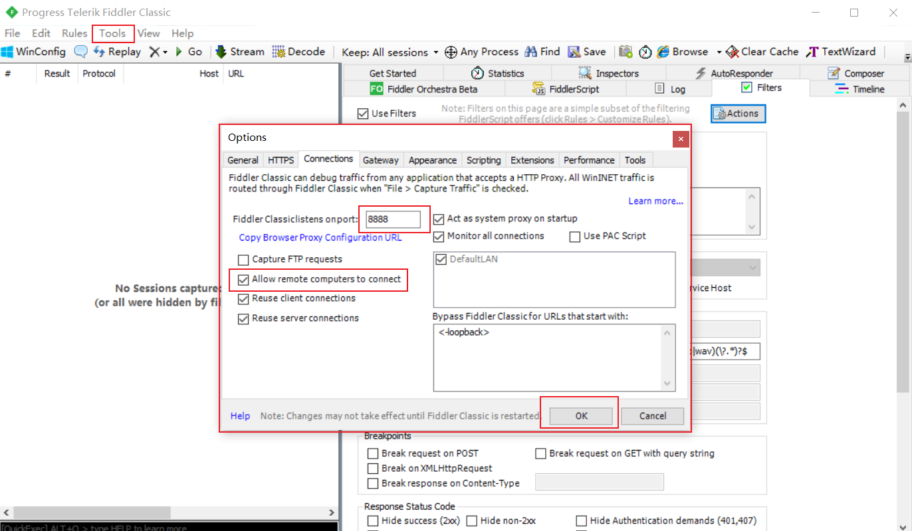Open the Help link in Options
Viewport: 912px width, 531px height.
click(x=241, y=416)
